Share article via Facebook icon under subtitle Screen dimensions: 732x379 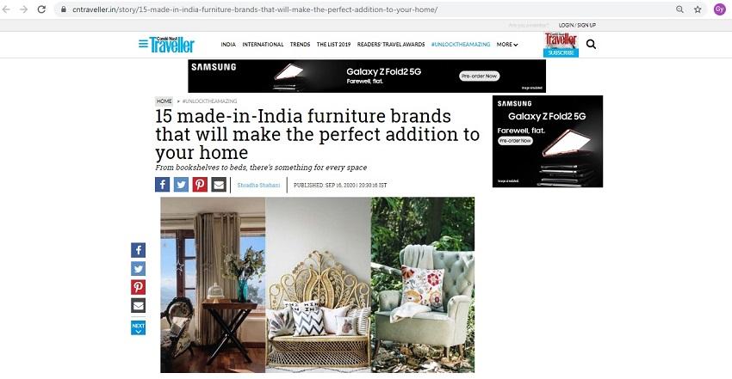tap(163, 185)
